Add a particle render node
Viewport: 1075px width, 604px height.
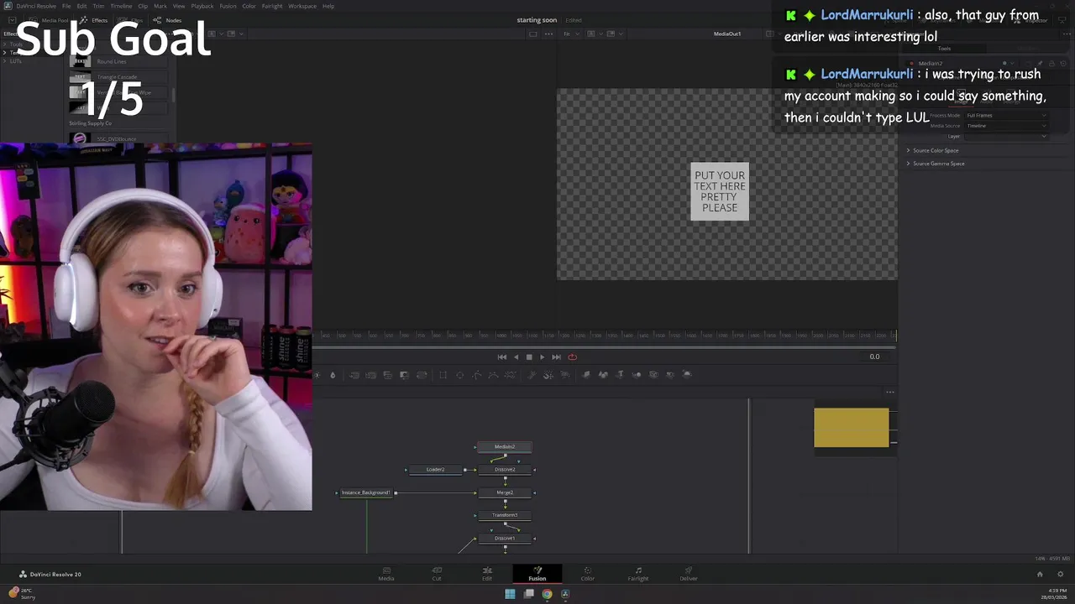pyautogui.click(x=565, y=374)
